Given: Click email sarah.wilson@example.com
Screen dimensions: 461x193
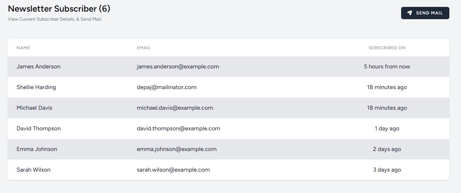Looking at the screenshot, I should [173, 170].
